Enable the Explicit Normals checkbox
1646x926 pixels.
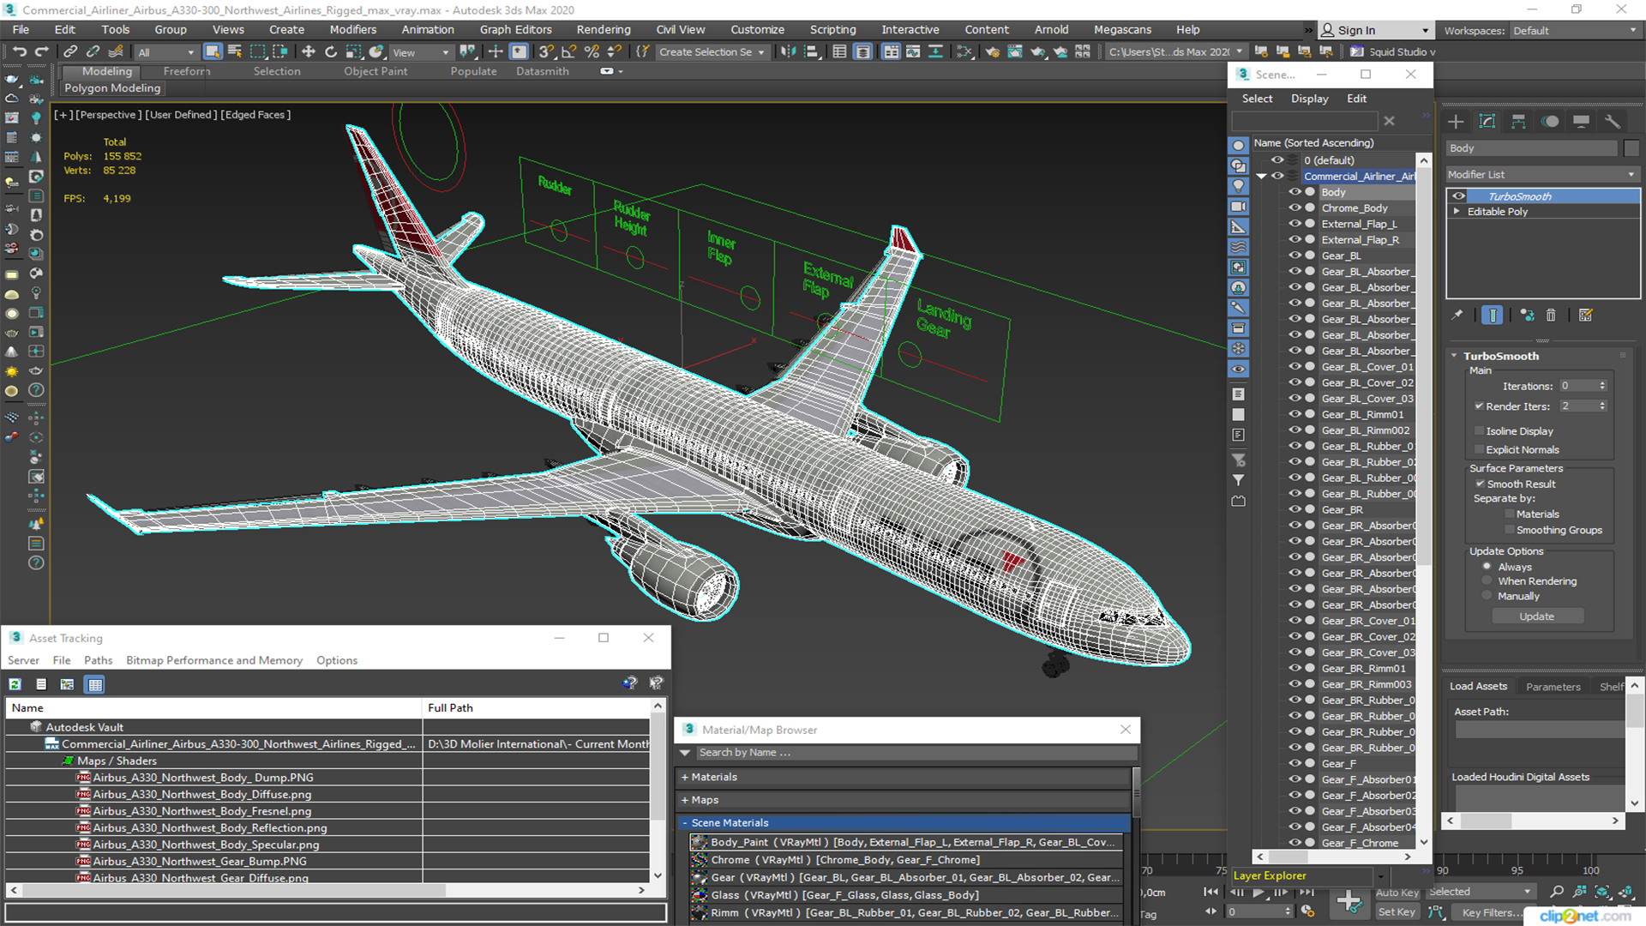(1479, 449)
